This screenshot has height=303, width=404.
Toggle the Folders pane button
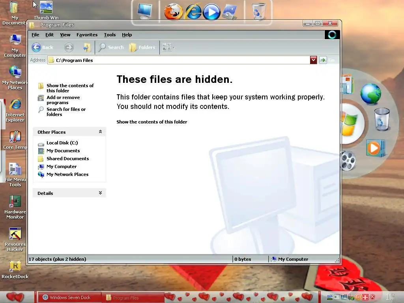[142, 47]
